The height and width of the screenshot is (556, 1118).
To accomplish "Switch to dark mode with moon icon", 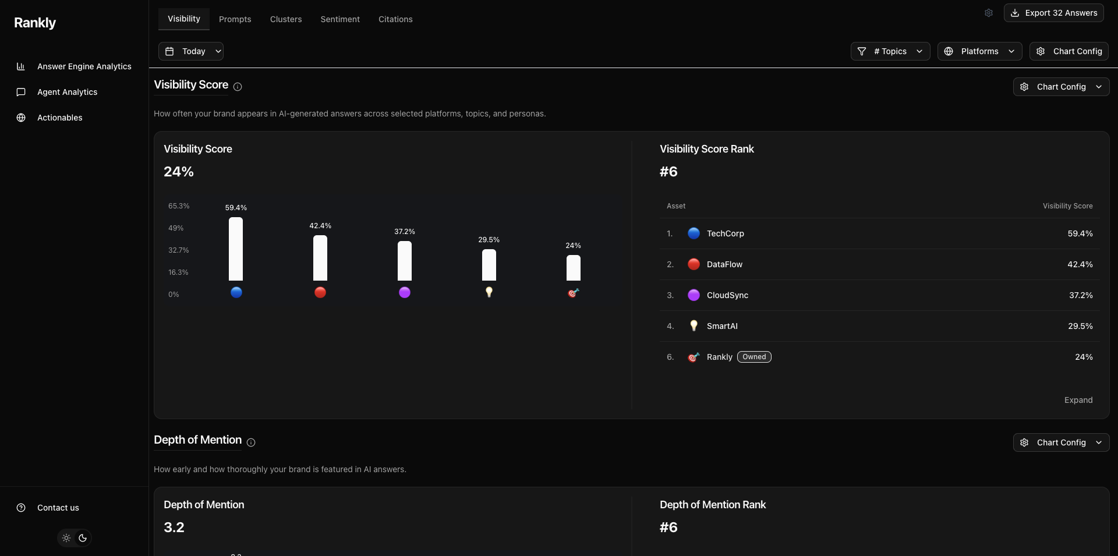I will click(x=83, y=538).
